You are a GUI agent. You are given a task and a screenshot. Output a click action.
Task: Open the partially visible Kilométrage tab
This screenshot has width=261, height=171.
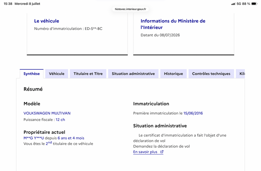point(240,74)
